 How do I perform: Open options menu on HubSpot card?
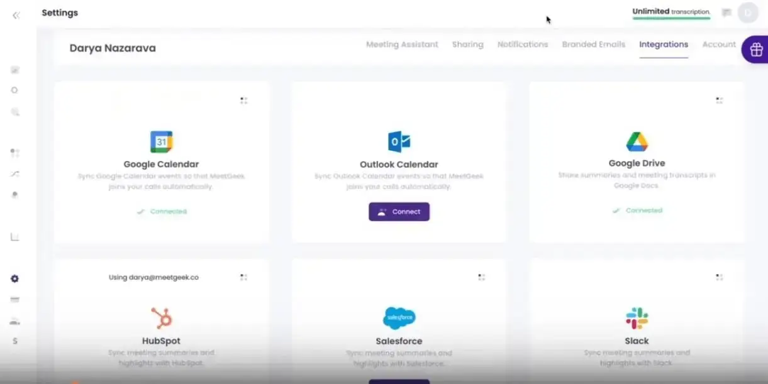[x=244, y=277]
